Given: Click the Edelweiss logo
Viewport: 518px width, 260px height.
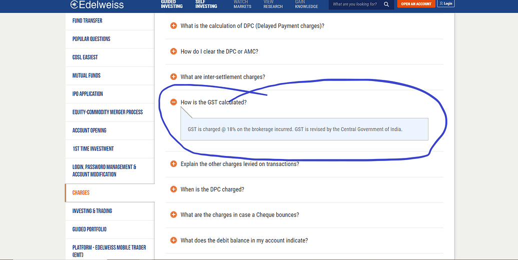Looking at the screenshot, I should coord(97,4).
